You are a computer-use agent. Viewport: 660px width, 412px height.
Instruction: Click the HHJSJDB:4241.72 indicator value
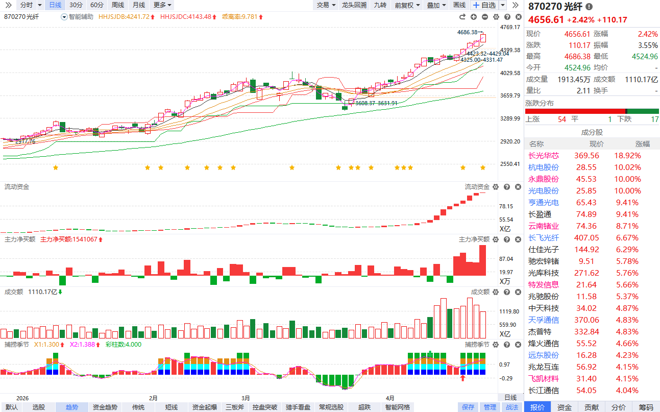click(x=127, y=17)
